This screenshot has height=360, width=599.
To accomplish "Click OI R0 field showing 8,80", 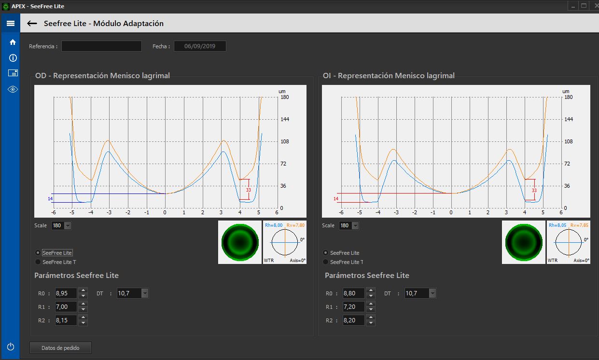I will 353,293.
